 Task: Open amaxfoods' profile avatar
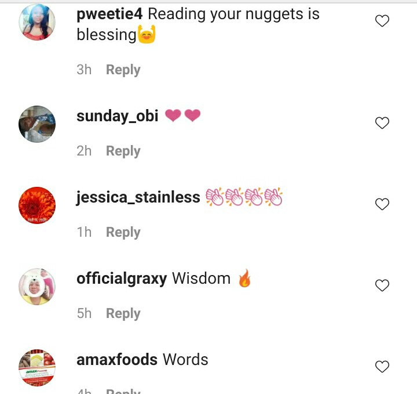(37, 368)
